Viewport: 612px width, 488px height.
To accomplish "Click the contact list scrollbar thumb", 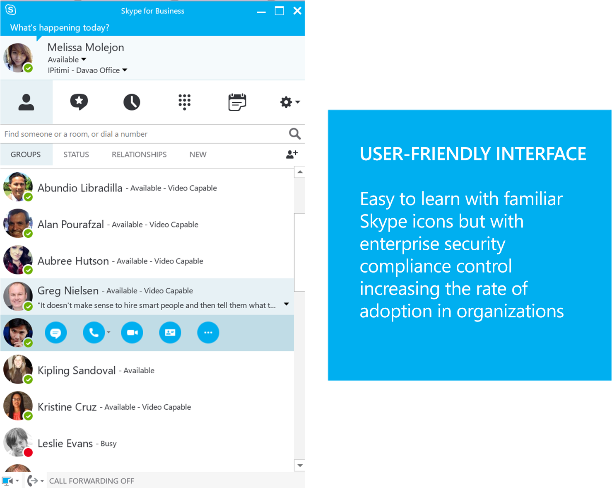I will point(300,253).
